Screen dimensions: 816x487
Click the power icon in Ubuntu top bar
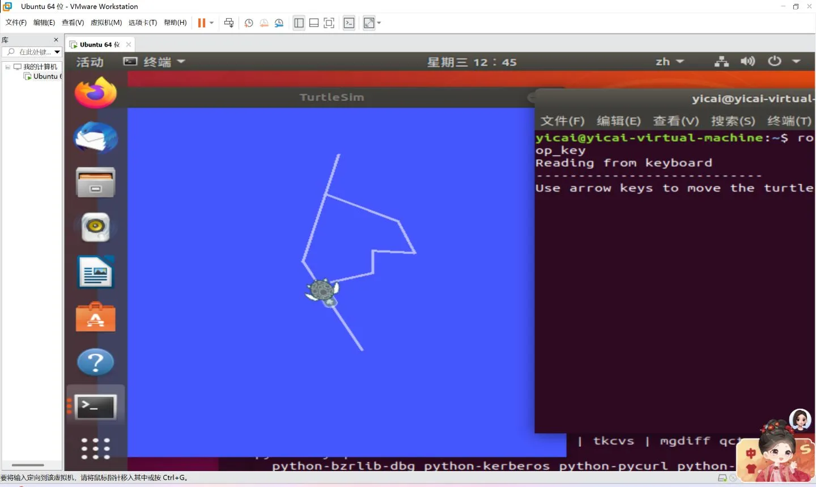(774, 61)
